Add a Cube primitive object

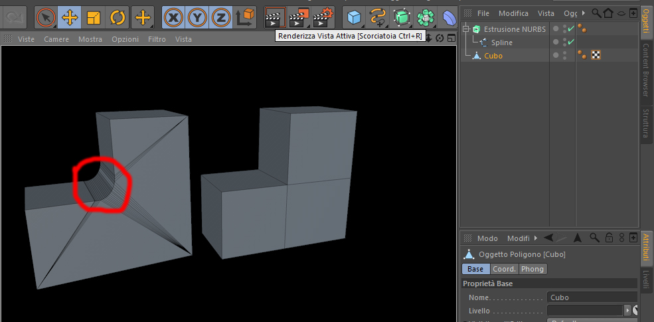click(354, 17)
